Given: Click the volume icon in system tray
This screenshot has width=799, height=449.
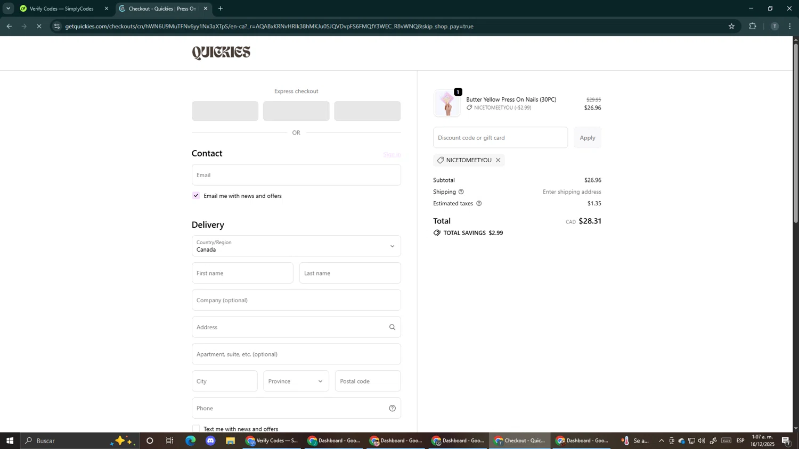Looking at the screenshot, I should [x=702, y=440].
